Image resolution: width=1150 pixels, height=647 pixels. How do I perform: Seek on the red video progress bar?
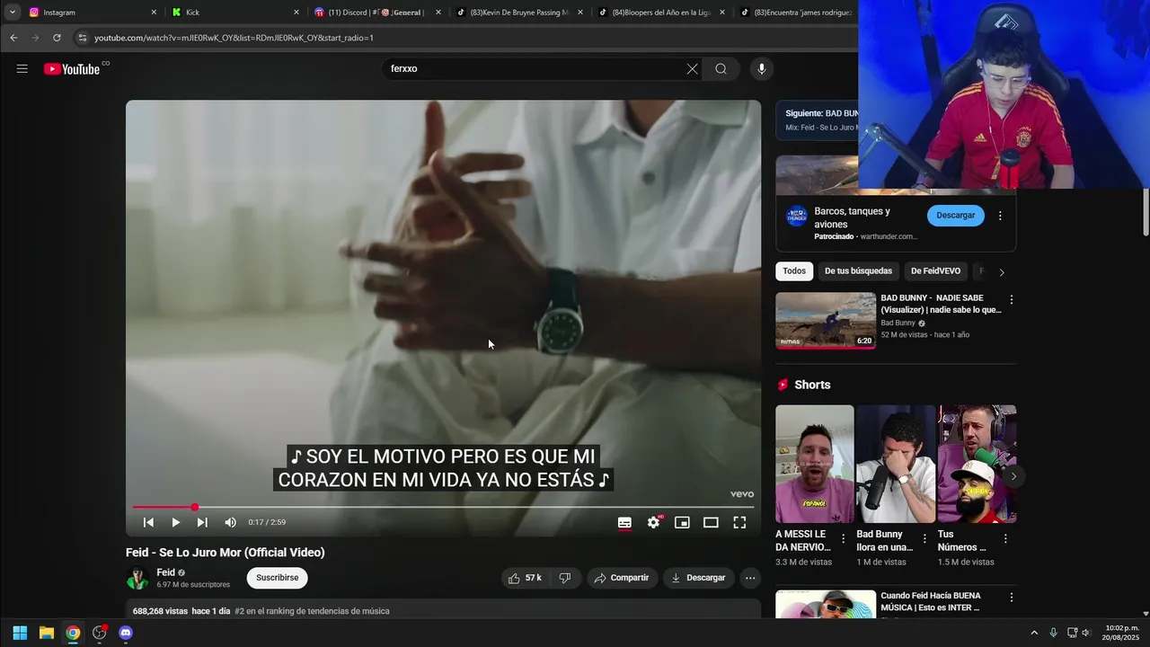443,508
